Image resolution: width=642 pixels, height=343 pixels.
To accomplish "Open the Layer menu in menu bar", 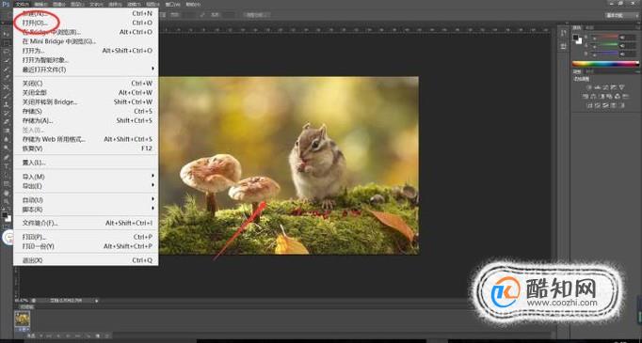I will [x=77, y=5].
